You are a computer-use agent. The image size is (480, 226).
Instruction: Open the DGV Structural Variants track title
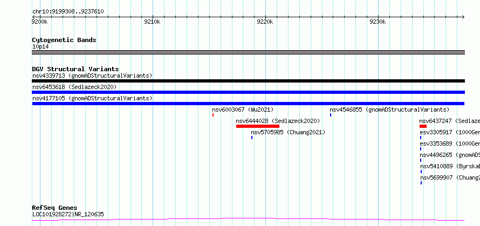point(76,69)
